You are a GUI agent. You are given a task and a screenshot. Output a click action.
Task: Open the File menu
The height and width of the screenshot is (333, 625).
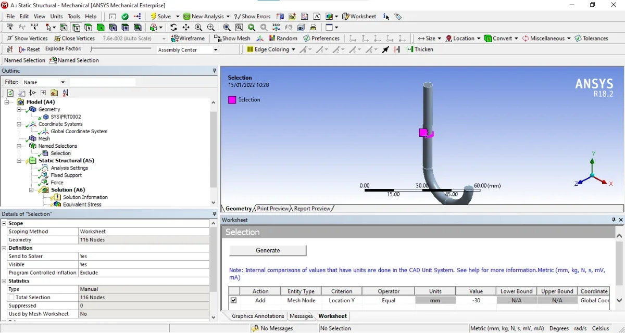pos(10,16)
